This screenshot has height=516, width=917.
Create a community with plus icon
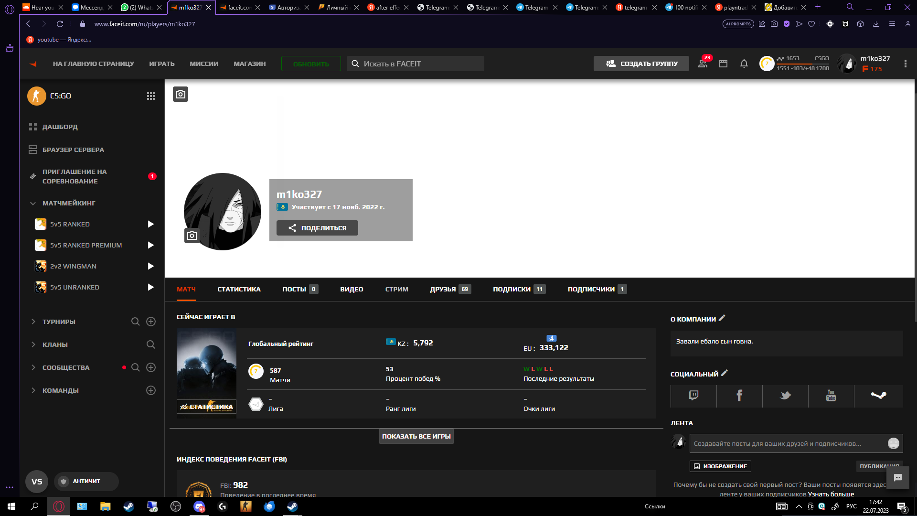151,367
